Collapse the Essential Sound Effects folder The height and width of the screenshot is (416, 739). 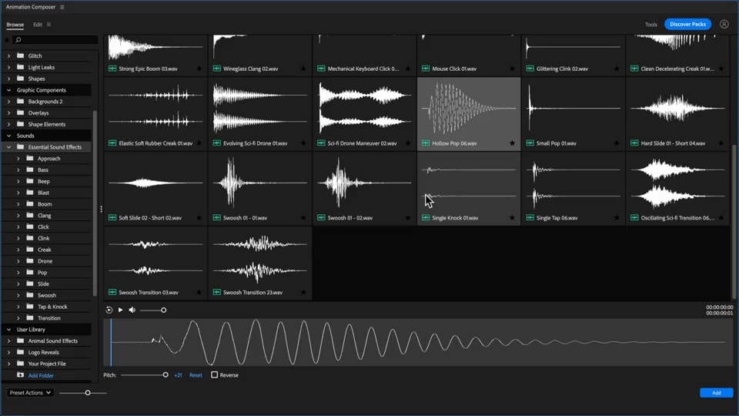point(9,147)
